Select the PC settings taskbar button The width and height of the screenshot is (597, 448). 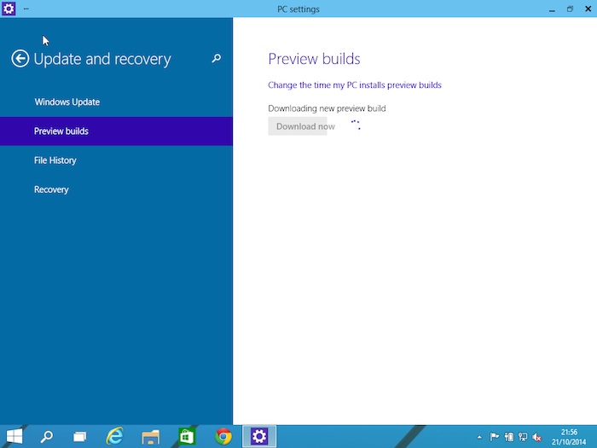pyautogui.click(x=259, y=436)
